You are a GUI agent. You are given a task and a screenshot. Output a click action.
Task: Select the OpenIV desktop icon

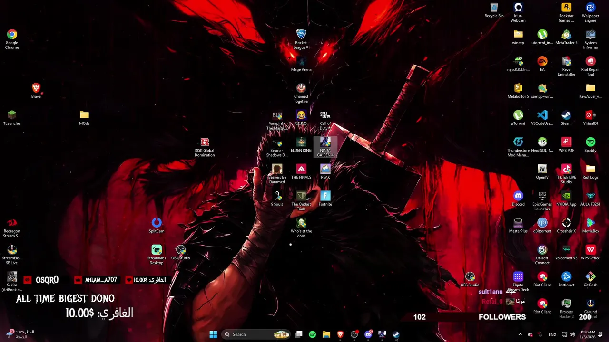click(542, 171)
